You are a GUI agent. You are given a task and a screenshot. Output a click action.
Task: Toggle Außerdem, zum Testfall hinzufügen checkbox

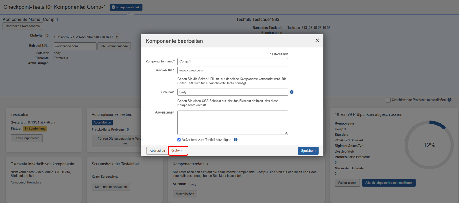tap(179, 140)
